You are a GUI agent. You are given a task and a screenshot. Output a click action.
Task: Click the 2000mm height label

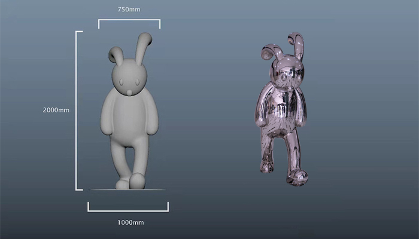coord(56,110)
